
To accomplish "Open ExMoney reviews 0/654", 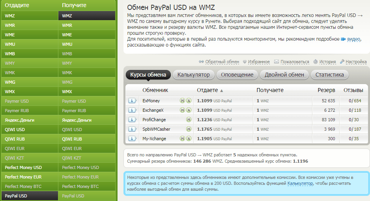I will click(355, 101).
